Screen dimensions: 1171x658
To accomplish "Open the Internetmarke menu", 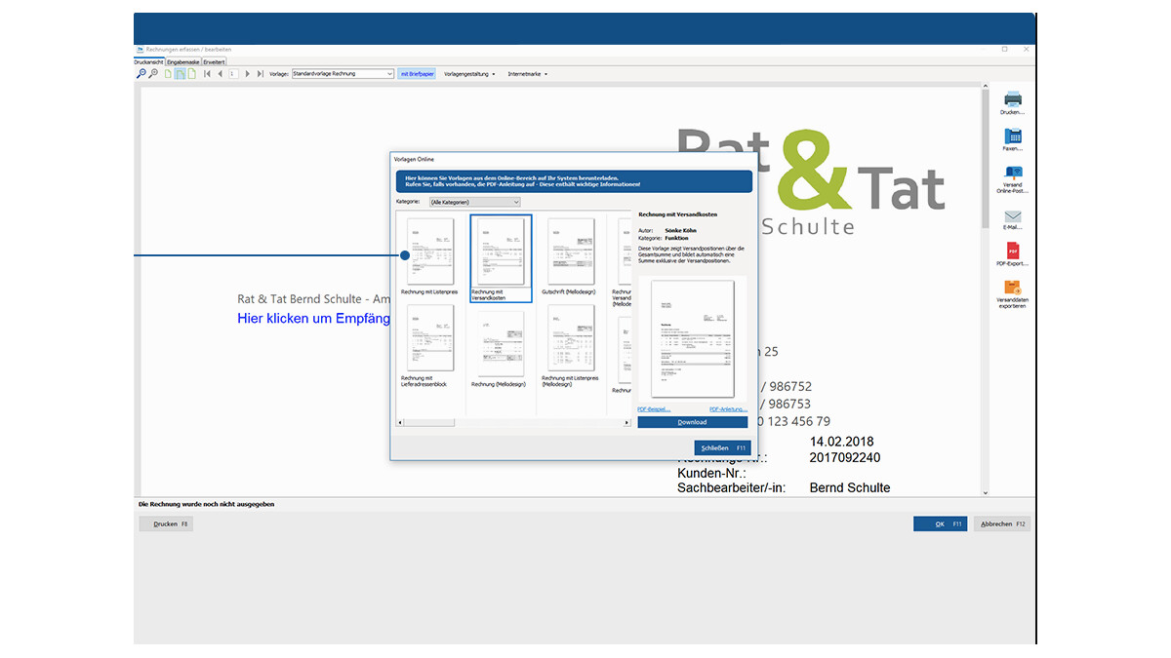I will pos(528,74).
